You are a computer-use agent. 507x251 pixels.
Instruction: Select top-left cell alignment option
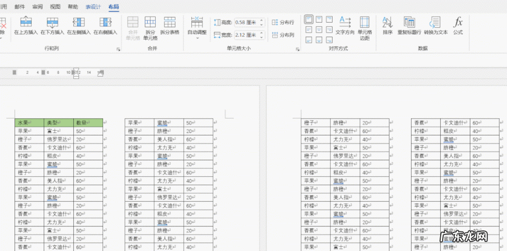[x=309, y=19]
